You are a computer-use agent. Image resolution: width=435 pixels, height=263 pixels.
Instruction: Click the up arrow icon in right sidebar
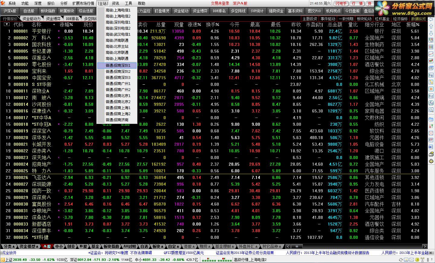(431, 26)
